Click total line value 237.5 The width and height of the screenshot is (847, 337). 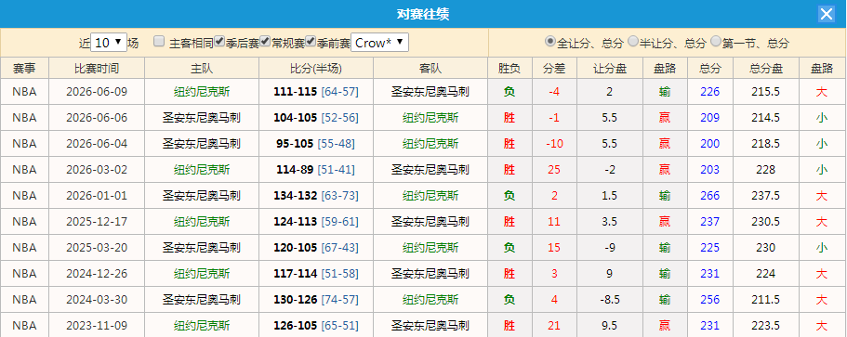click(766, 196)
